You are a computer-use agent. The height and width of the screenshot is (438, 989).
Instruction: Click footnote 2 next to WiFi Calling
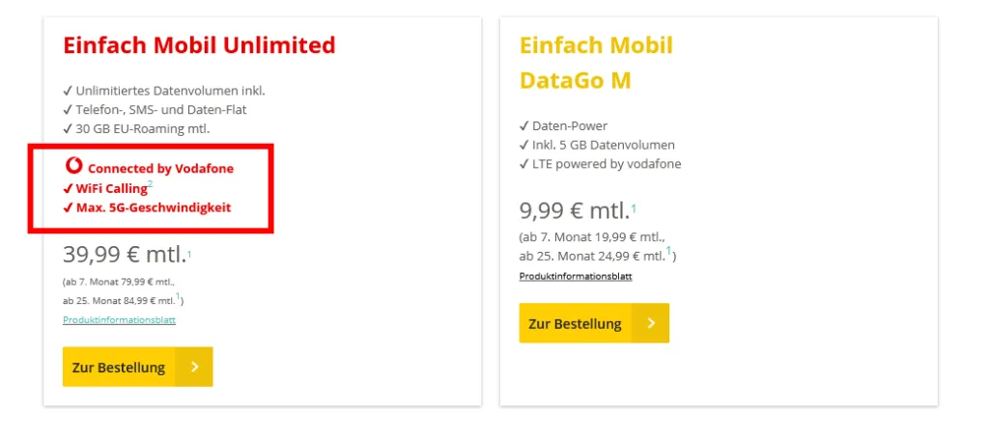[x=150, y=184]
